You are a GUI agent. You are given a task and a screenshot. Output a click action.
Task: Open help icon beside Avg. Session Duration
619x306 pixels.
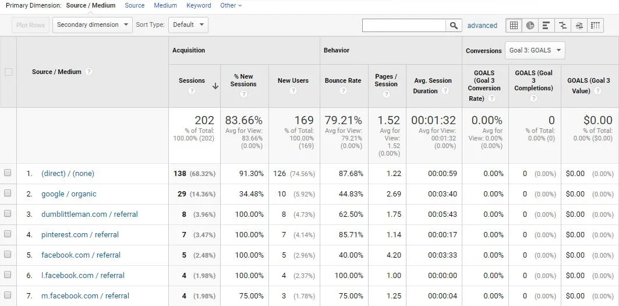point(445,90)
